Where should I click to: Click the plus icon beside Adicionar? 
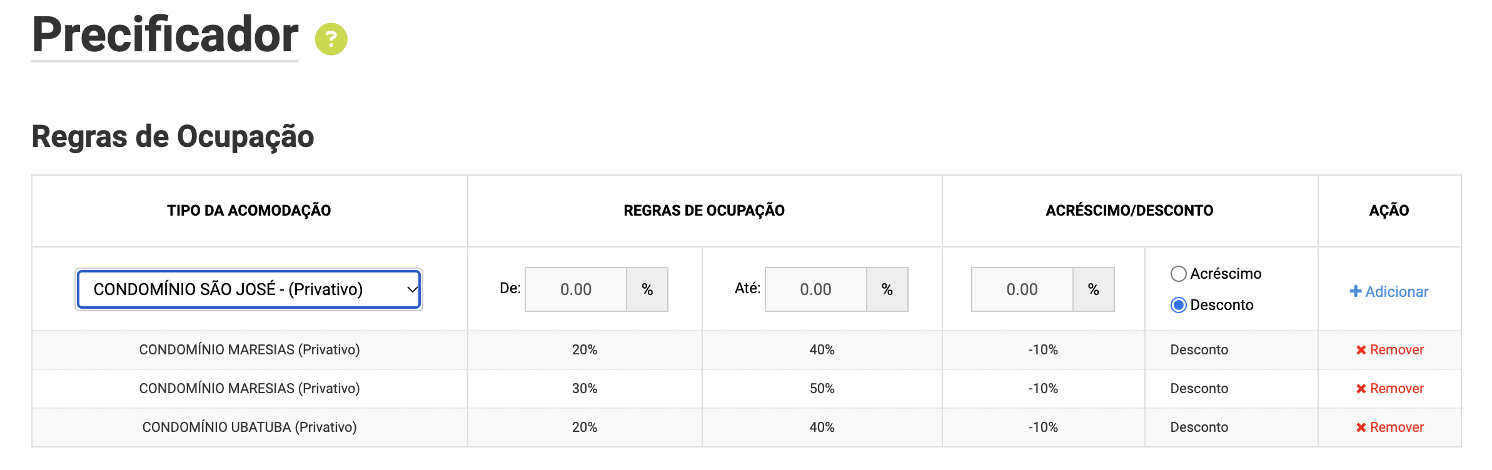[x=1355, y=291]
